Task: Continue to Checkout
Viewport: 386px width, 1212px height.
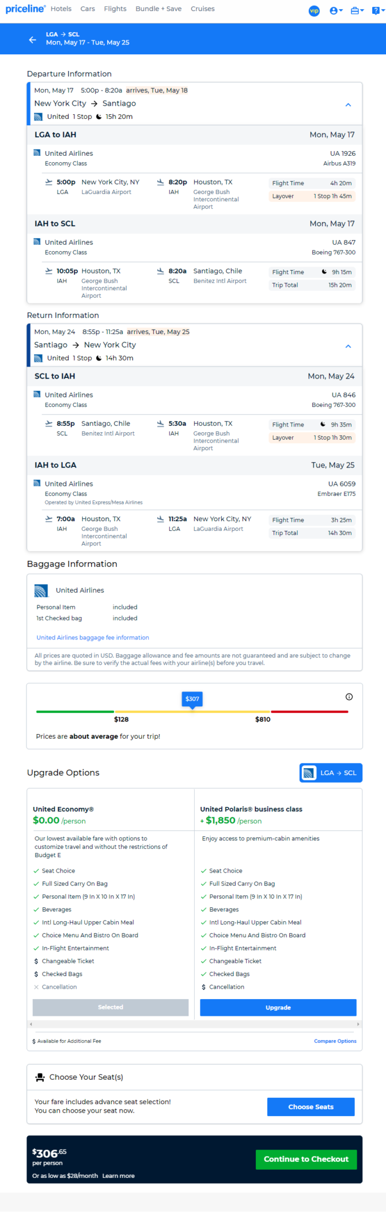Action: pyautogui.click(x=306, y=1159)
